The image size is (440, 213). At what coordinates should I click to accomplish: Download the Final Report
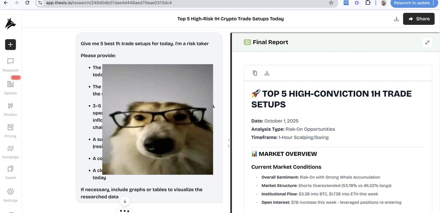tap(267, 73)
